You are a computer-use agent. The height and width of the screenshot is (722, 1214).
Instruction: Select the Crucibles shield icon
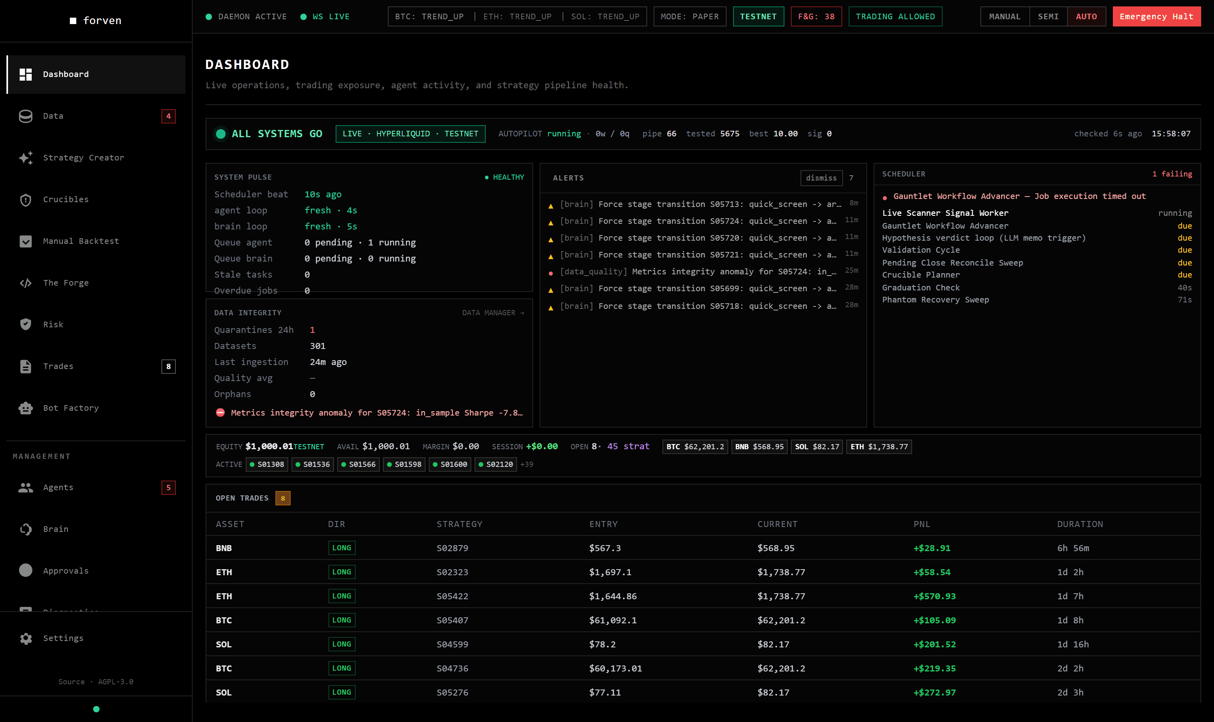click(x=25, y=199)
